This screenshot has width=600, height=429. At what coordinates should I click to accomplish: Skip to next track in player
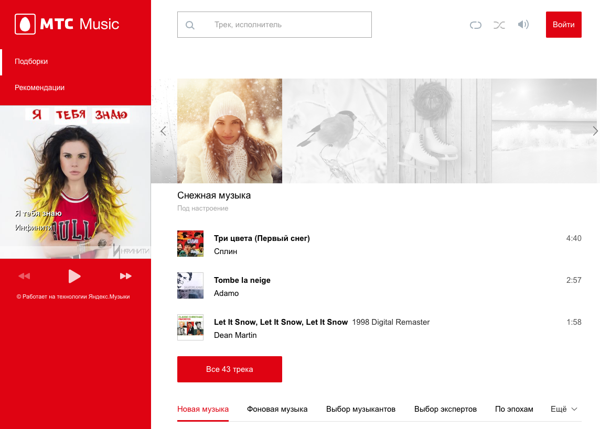pos(125,276)
